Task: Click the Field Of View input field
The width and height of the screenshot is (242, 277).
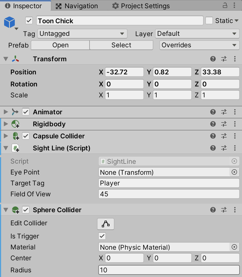Action: point(168,194)
